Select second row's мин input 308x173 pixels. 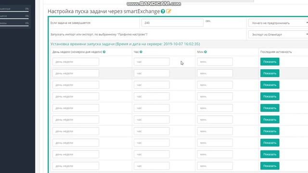(x=215, y=74)
